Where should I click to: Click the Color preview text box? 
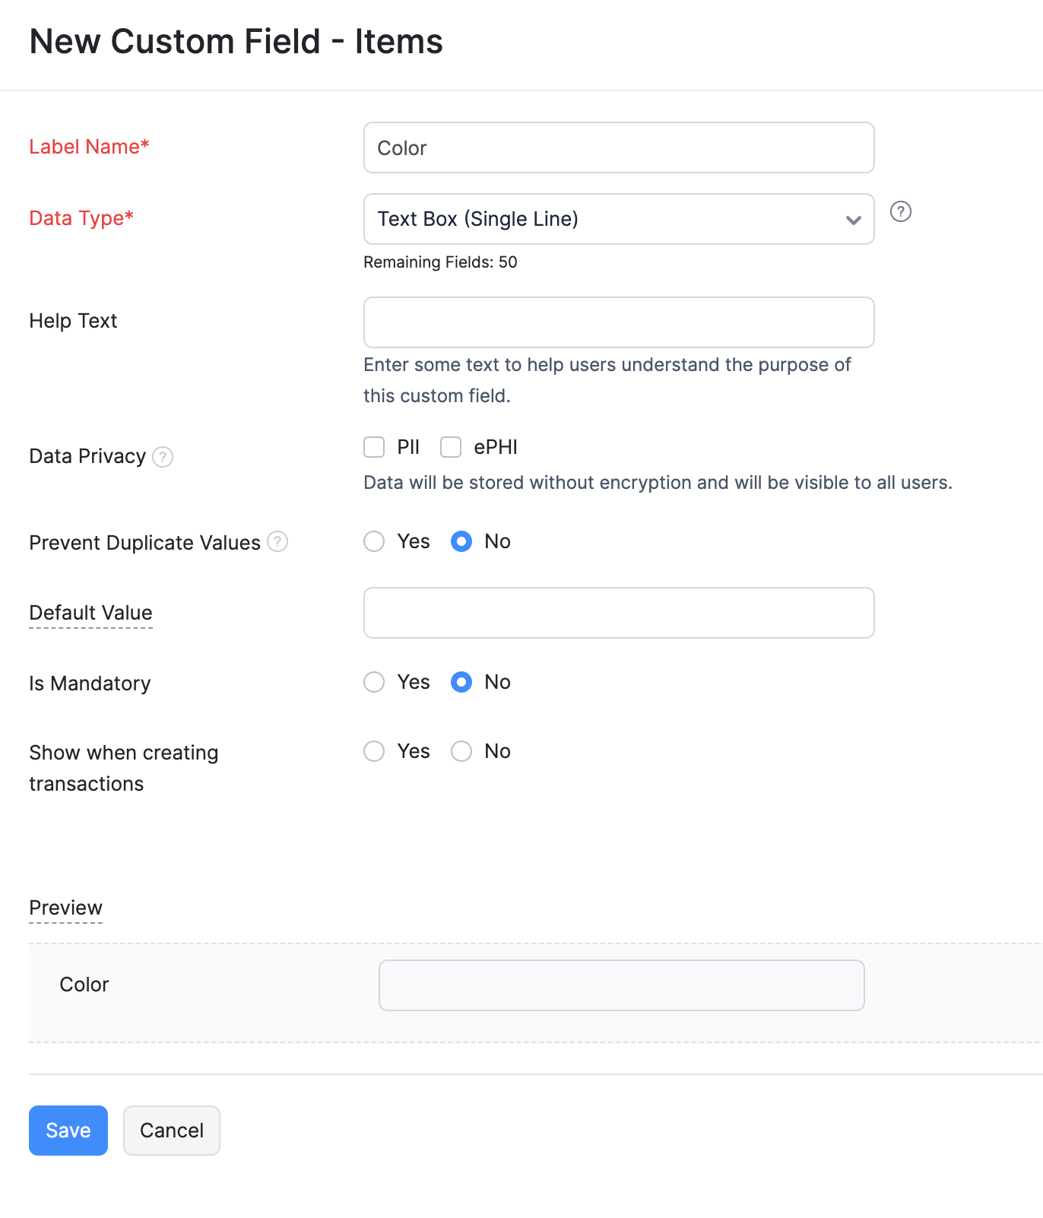[621, 985]
